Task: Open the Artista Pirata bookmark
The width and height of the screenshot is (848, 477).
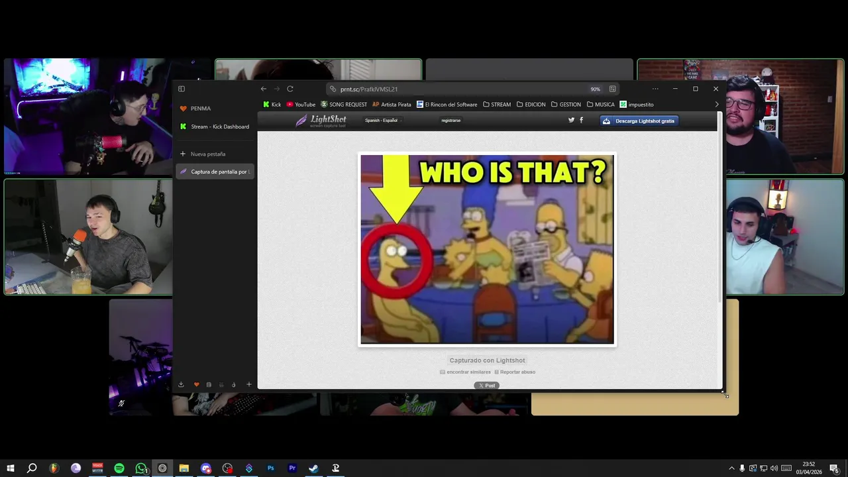Action: point(392,104)
